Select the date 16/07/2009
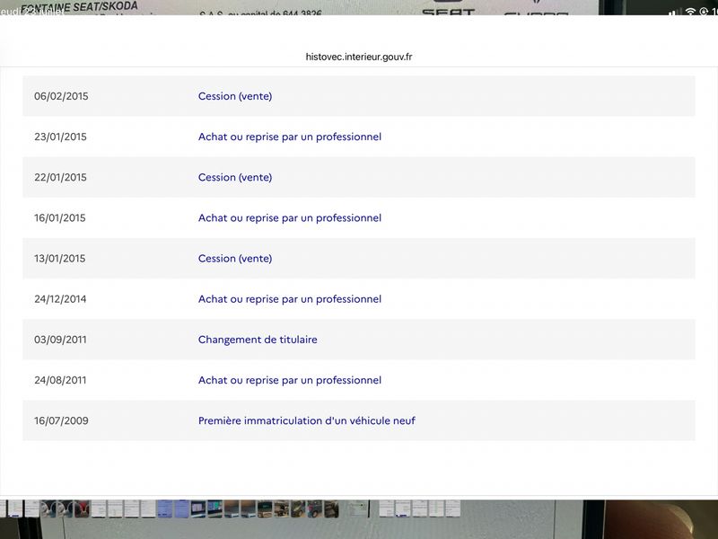 [x=61, y=420]
